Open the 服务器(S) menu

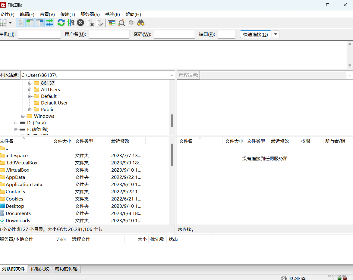[90, 14]
